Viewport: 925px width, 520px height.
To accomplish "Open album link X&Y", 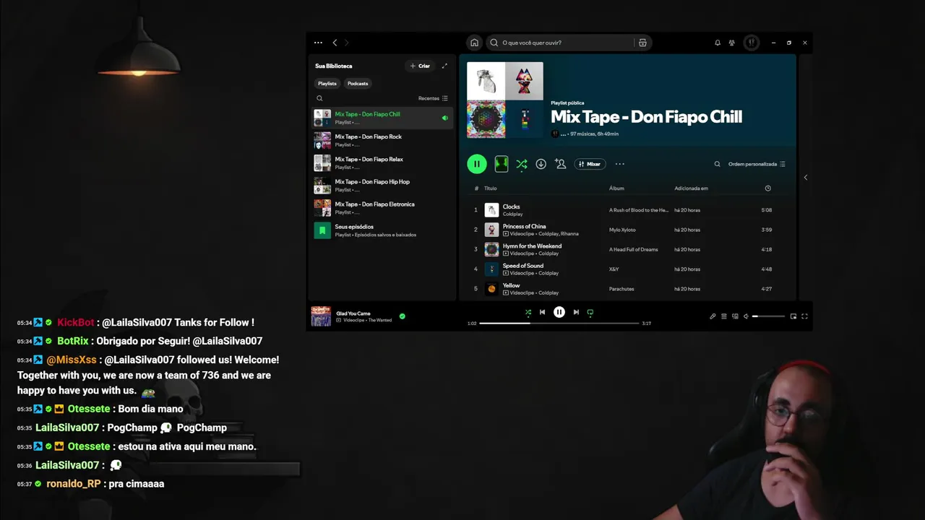I will pyautogui.click(x=614, y=269).
